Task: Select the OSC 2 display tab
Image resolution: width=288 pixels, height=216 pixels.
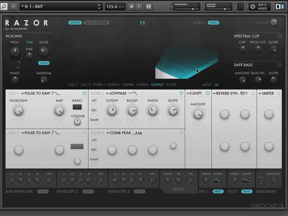Action: [x=85, y=85]
